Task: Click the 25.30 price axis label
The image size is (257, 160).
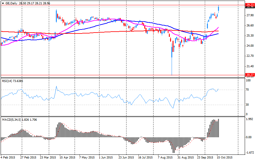Action: 250,36
